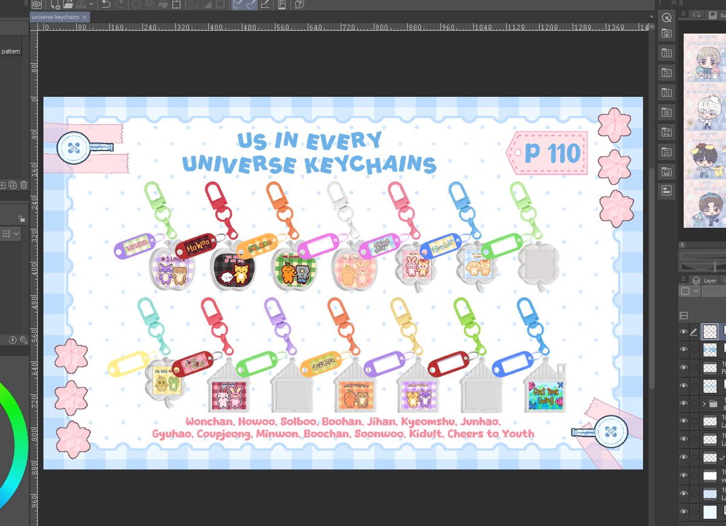Toggle lock box on the P 110 layer
The image size is (726, 526).
click(694, 350)
